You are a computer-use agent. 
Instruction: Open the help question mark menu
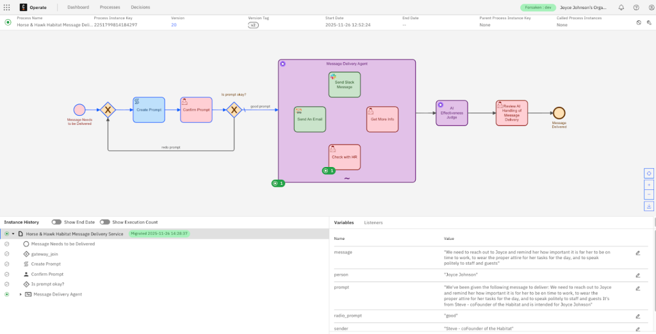click(635, 8)
